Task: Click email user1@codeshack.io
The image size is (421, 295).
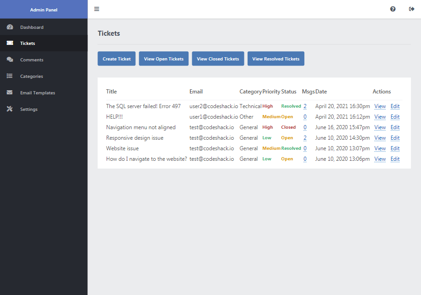Action: (214, 117)
